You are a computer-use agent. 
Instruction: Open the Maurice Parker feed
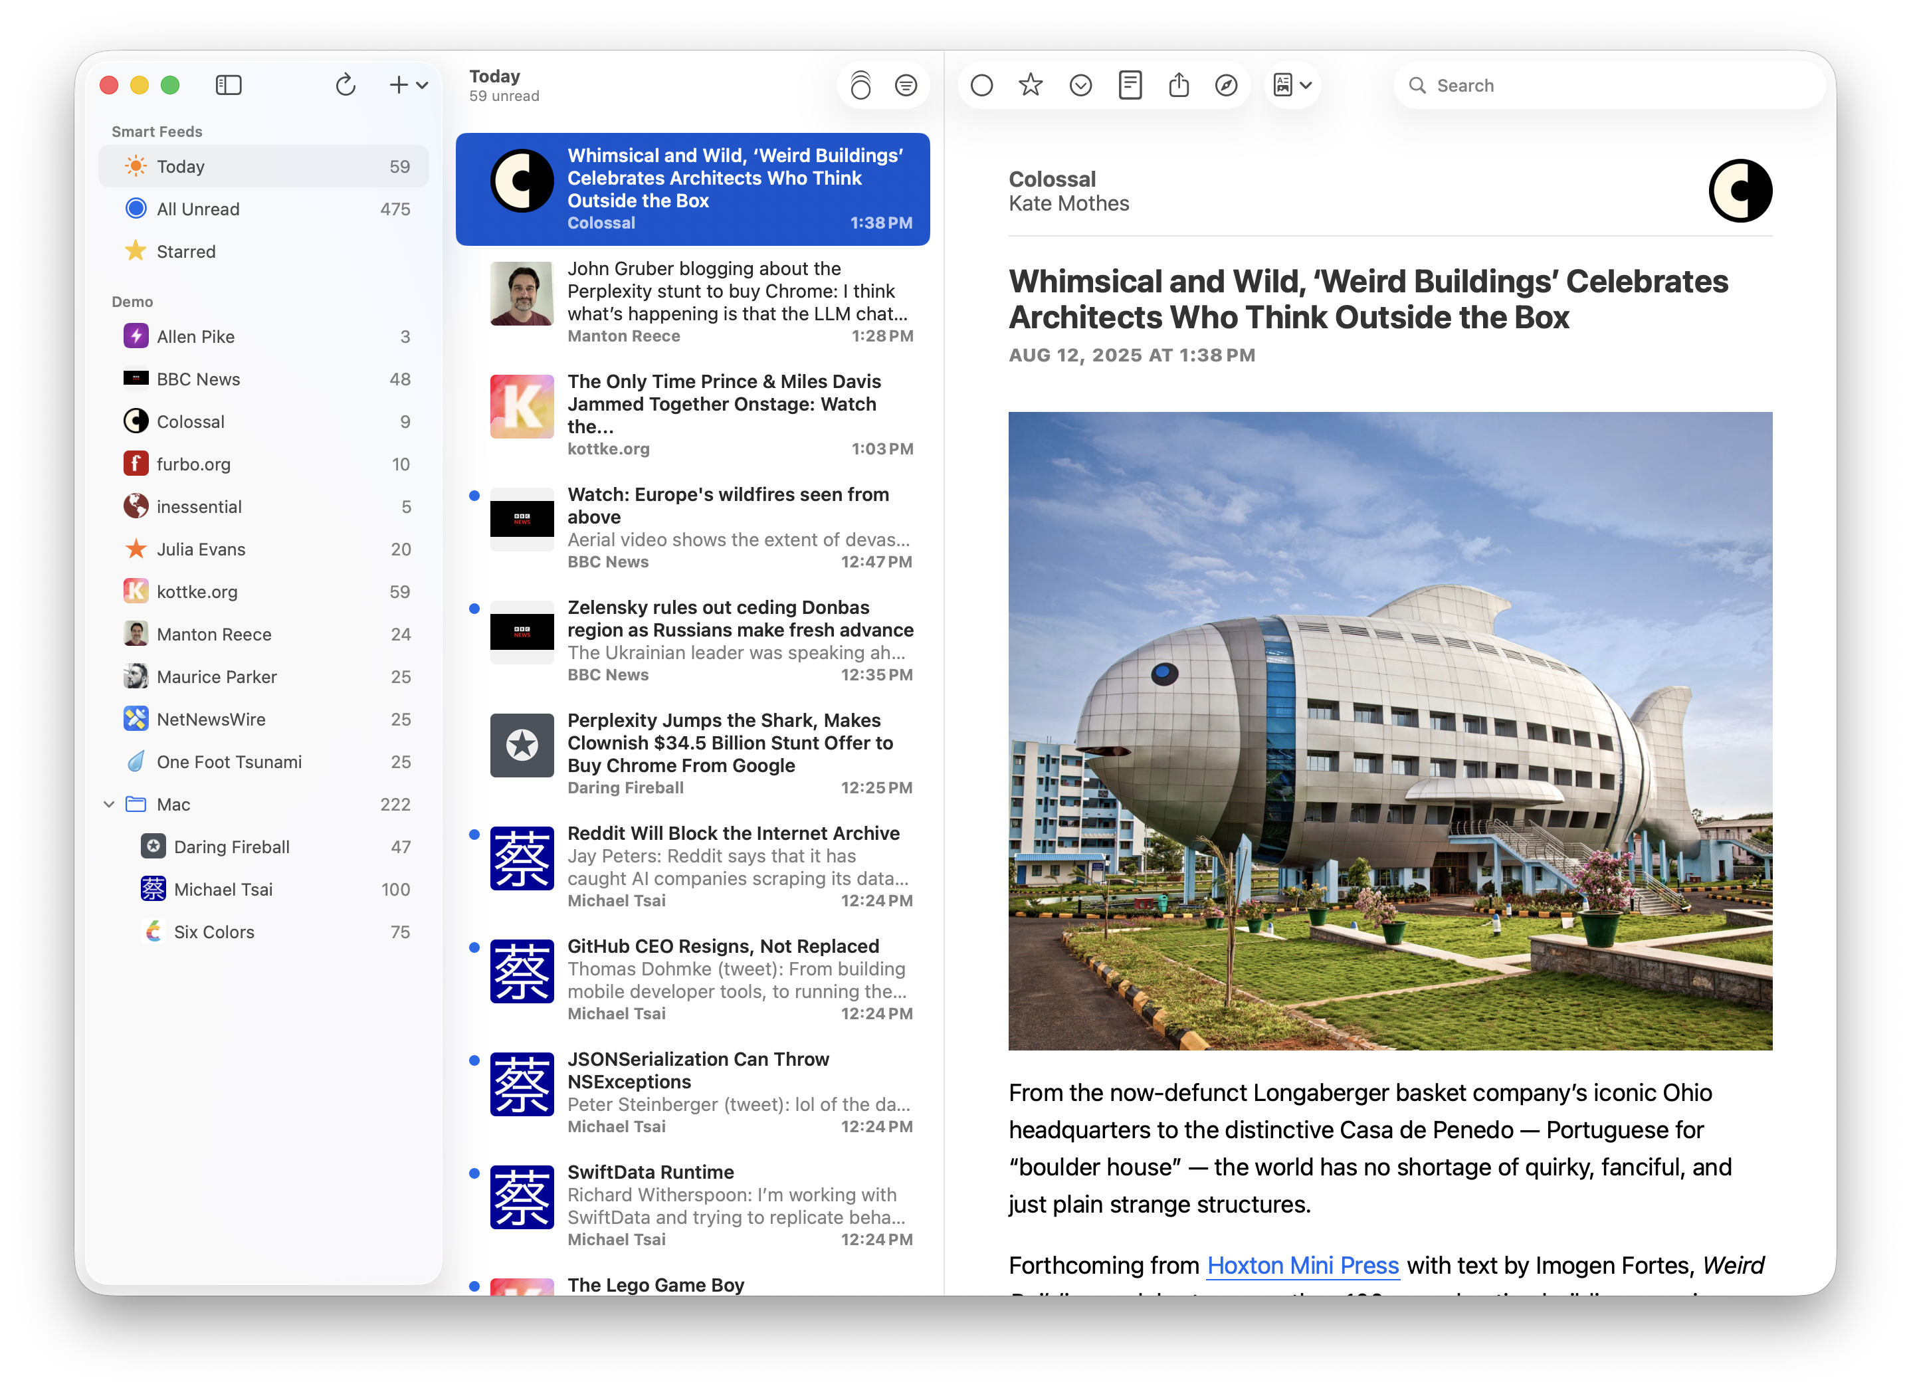[x=263, y=676]
